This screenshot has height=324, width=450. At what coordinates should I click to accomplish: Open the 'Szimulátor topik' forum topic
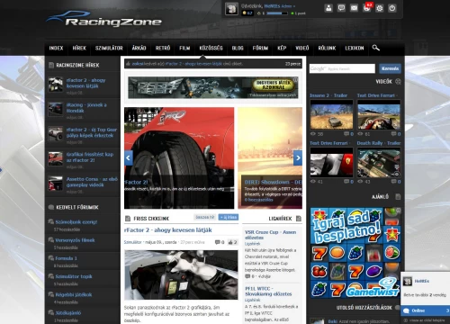(x=74, y=276)
